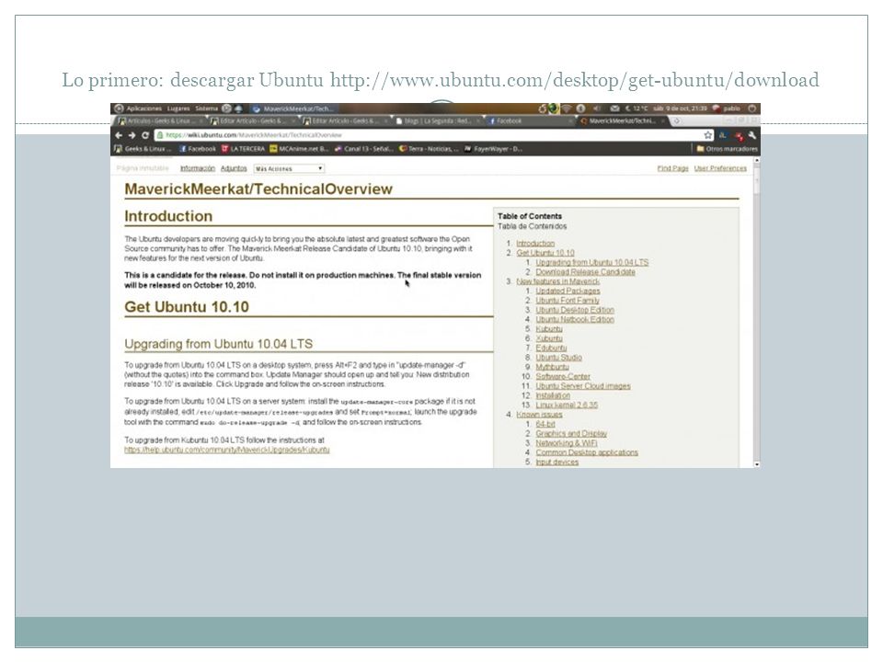Click the browser Back arrow
The height and width of the screenshot is (662, 883).
point(119,135)
